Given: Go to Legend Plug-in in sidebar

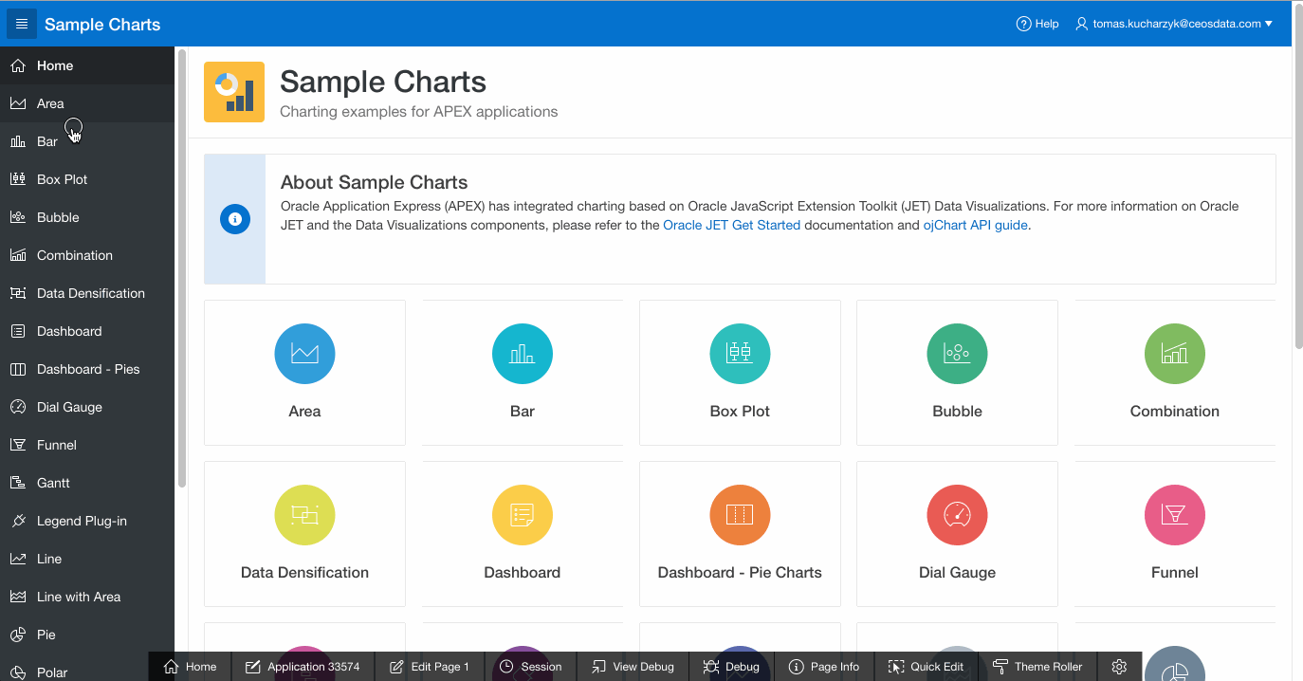Looking at the screenshot, I should [82, 521].
